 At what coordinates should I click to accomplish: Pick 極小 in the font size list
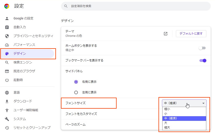coord(167,109)
